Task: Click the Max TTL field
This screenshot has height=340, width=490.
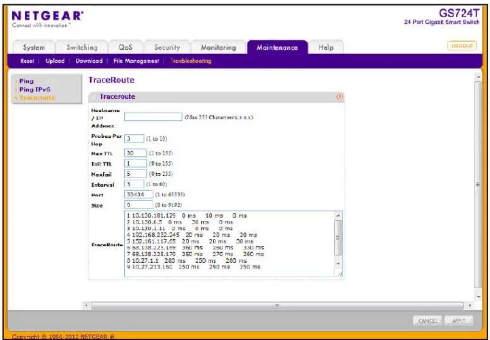Action: (x=135, y=153)
